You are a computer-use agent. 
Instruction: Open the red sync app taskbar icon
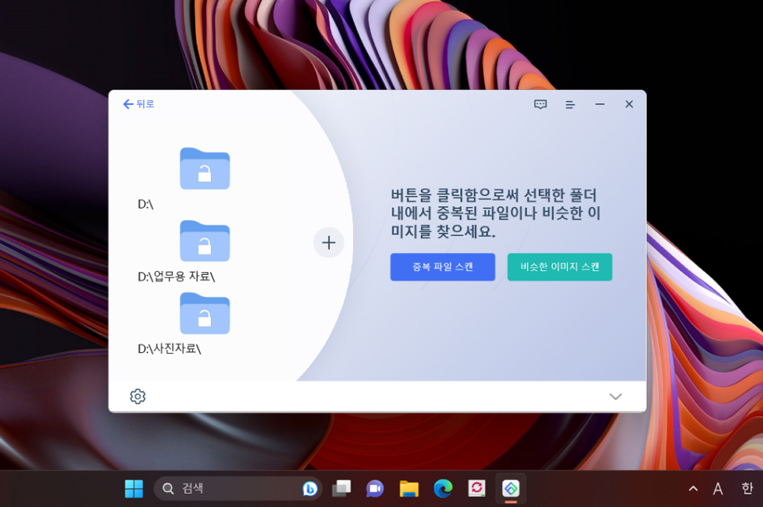(477, 489)
